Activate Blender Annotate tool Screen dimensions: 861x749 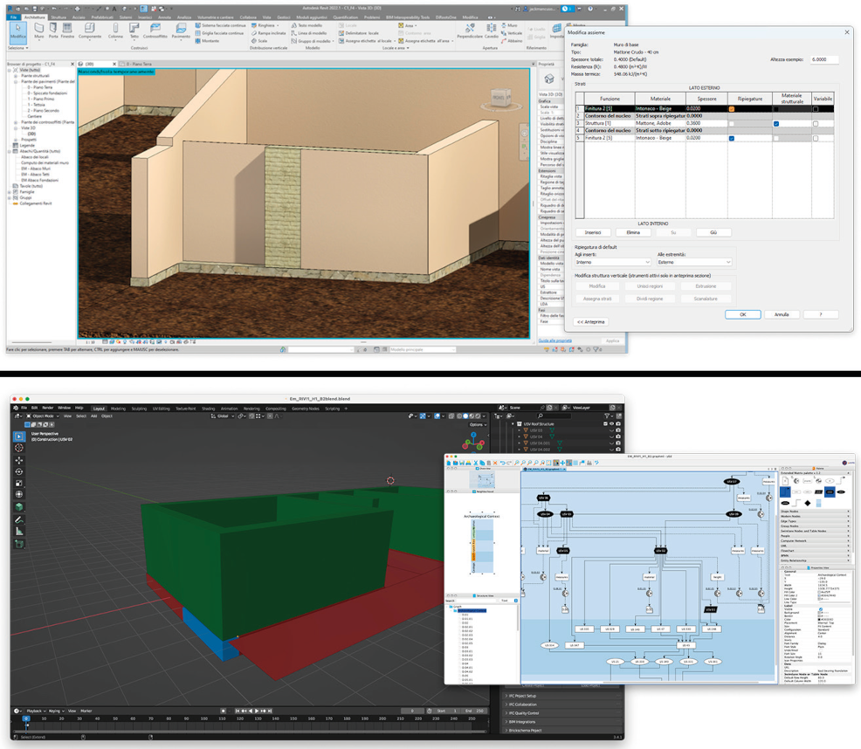click(19, 519)
